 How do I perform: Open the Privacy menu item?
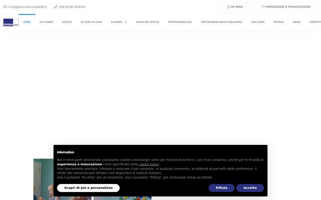(x=279, y=22)
